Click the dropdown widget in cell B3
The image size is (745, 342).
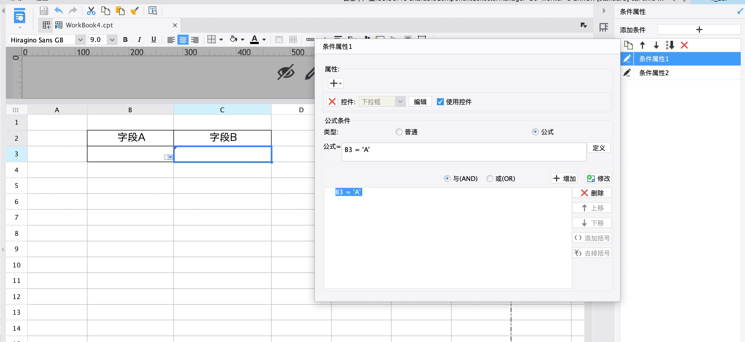pyautogui.click(x=168, y=157)
